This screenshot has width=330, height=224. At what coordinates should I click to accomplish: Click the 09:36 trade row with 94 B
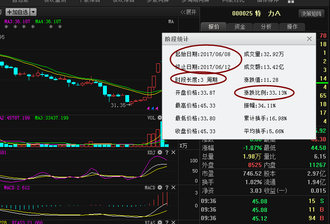pyautogui.click(x=264, y=218)
